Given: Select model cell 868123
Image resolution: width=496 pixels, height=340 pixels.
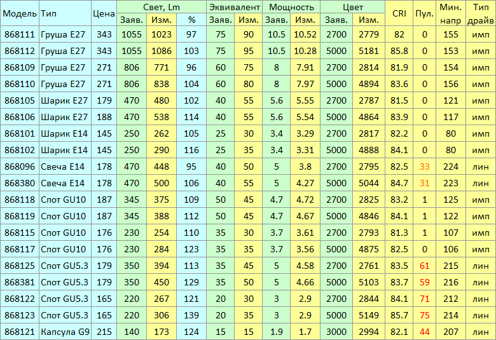Looking at the screenshot, I should click(x=20, y=315).
